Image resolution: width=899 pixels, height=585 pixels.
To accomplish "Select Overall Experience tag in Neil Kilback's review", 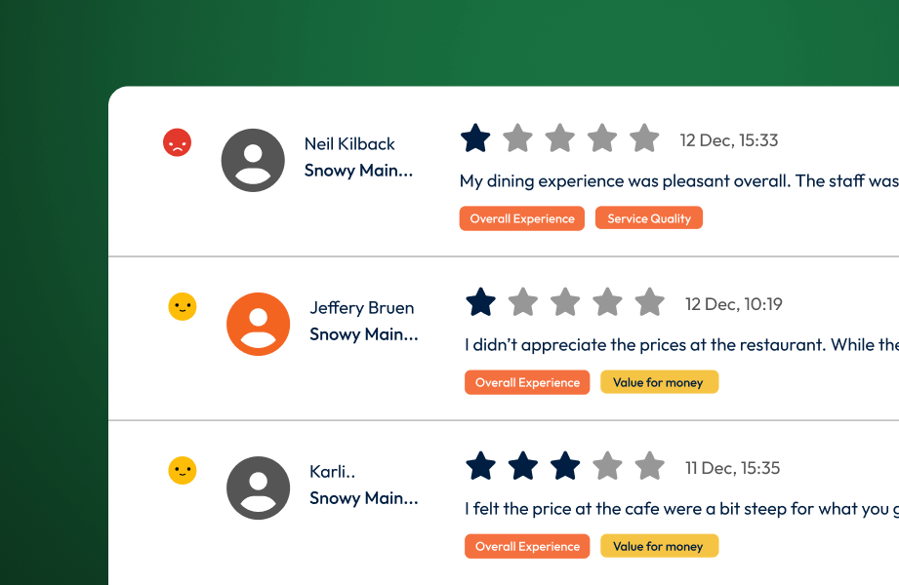I will point(522,218).
